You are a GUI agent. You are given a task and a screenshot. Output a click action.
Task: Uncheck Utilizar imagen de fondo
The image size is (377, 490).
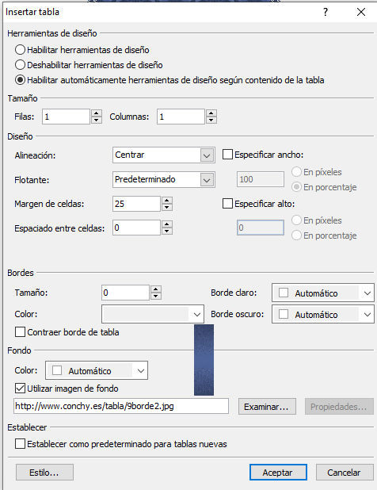21,389
